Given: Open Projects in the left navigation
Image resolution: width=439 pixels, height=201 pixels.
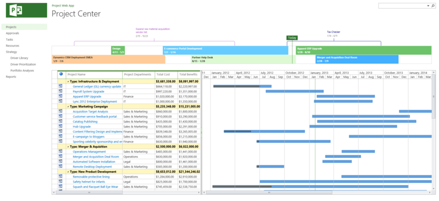Looking at the screenshot, I should (11, 27).
